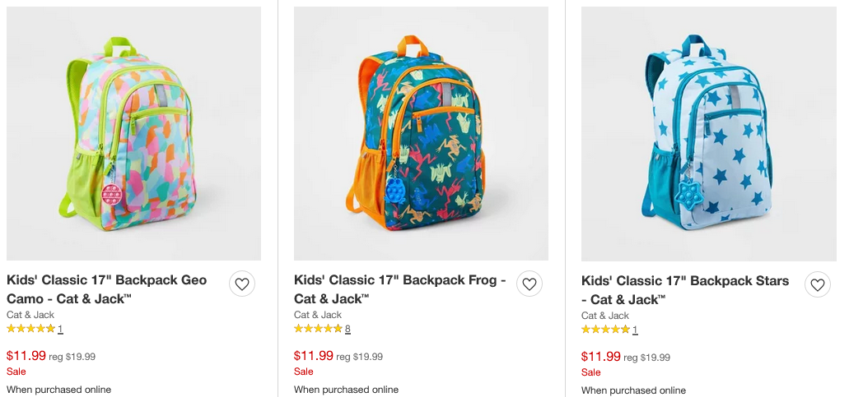The image size is (849, 397).
Task: Click the $11.99 sale price of the Stars backpack
Action: point(601,357)
